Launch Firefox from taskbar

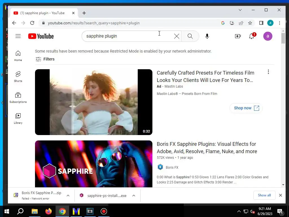click(x=49, y=211)
